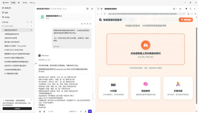Toggle the sidebar panel icon beside Code
The width and height of the screenshot is (198, 113).
19,3
